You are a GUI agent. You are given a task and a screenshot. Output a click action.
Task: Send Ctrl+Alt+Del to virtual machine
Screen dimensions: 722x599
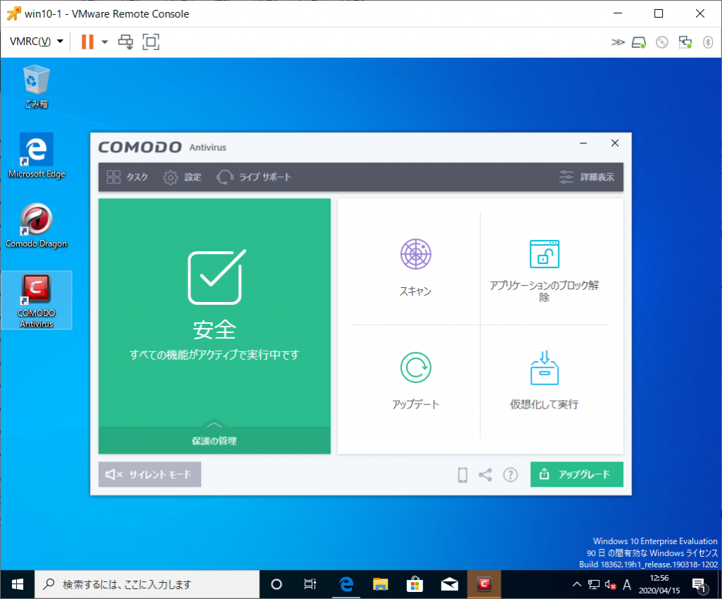126,42
